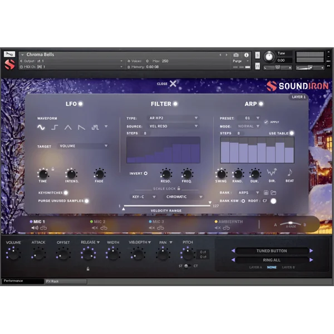334x334 pixels.
Task: Open the Chromatic scale dropdown
Action: click(184, 197)
